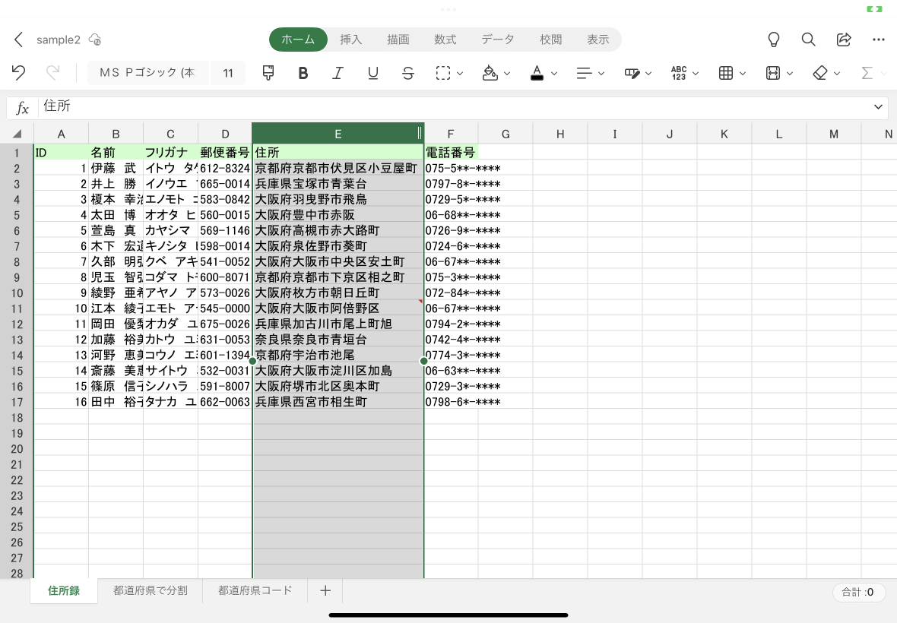Select cell 612-8324

pyautogui.click(x=225, y=168)
